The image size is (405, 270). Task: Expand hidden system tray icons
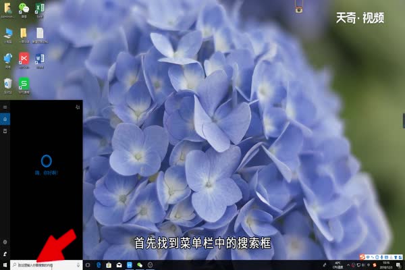click(x=348, y=265)
